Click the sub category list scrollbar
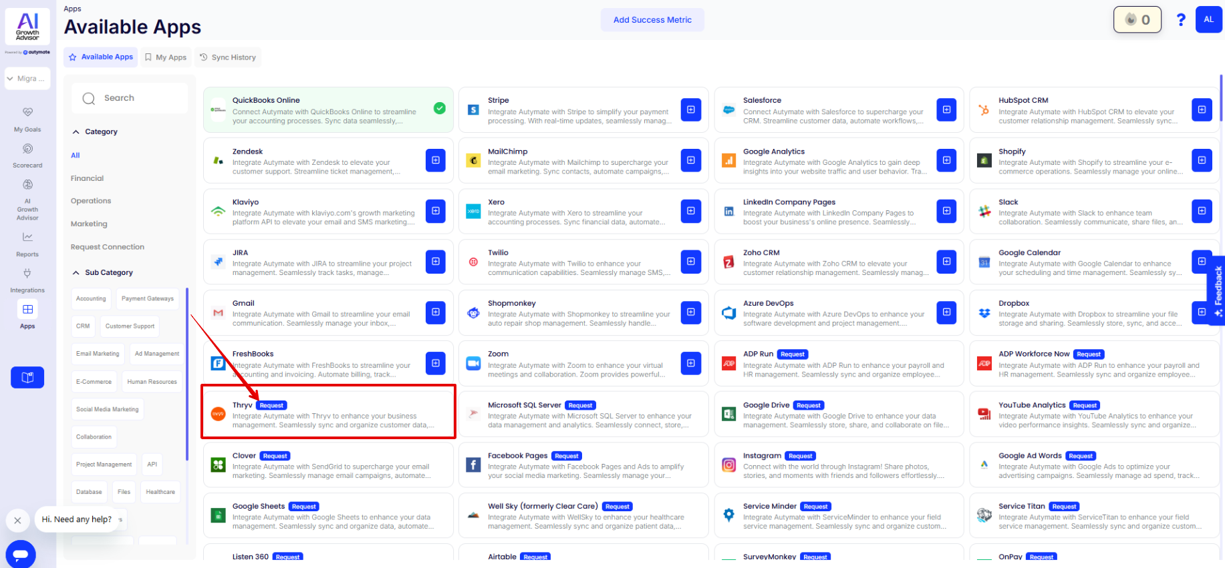Viewport: 1225px width, 568px height. tap(187, 374)
